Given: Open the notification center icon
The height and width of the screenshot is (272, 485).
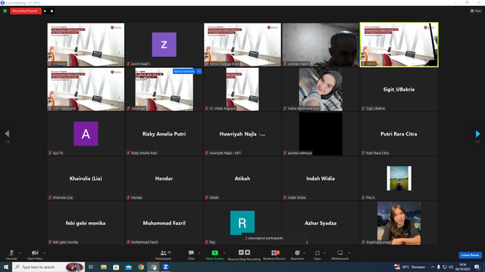Looking at the screenshot, I should [477, 267].
